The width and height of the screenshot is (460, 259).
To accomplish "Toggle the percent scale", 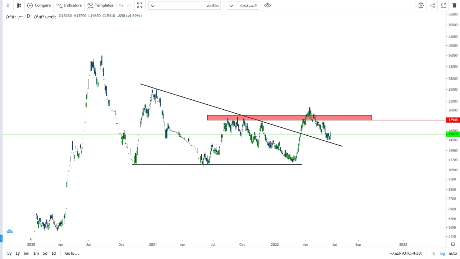I will tap(433, 254).
